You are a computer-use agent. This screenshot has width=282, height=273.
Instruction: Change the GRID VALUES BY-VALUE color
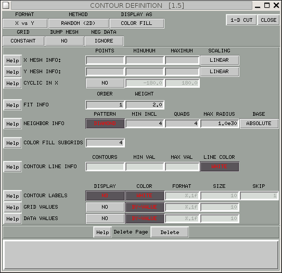145,207
